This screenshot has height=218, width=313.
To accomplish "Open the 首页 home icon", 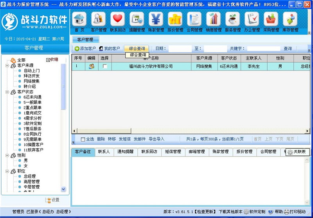I will [x=79, y=19].
